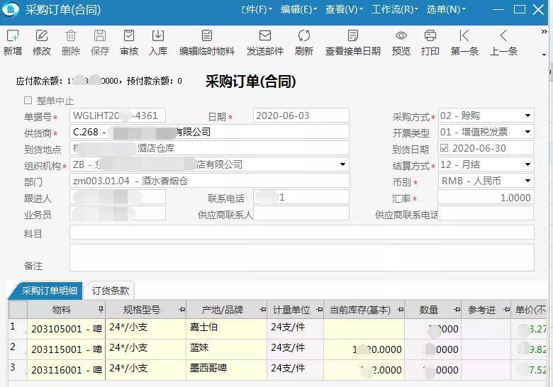Click the 审核 approve icon

click(x=129, y=35)
